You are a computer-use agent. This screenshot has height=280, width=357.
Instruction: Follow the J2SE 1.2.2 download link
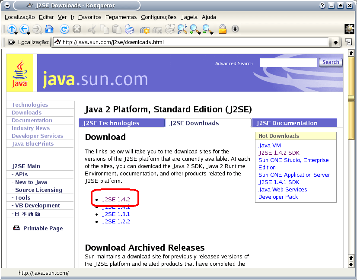116,222
